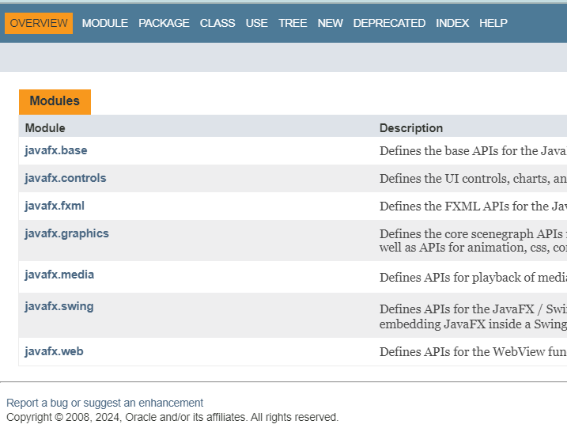Follow the Report a bug or suggest an enhancement link
Image resolution: width=567 pixels, height=447 pixels.
coord(105,403)
